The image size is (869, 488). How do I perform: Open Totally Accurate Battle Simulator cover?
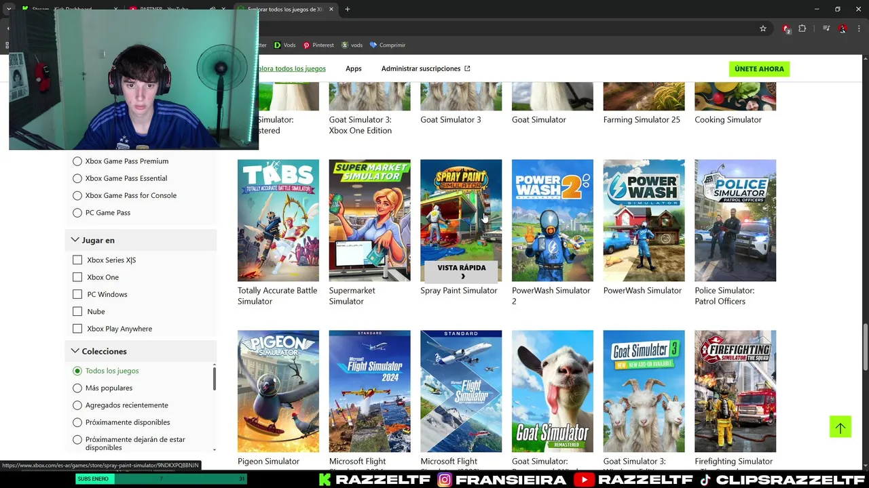click(278, 220)
